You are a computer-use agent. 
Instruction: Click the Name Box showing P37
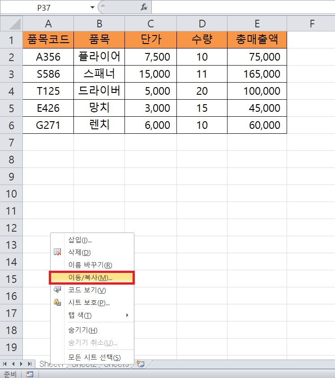click(x=44, y=8)
